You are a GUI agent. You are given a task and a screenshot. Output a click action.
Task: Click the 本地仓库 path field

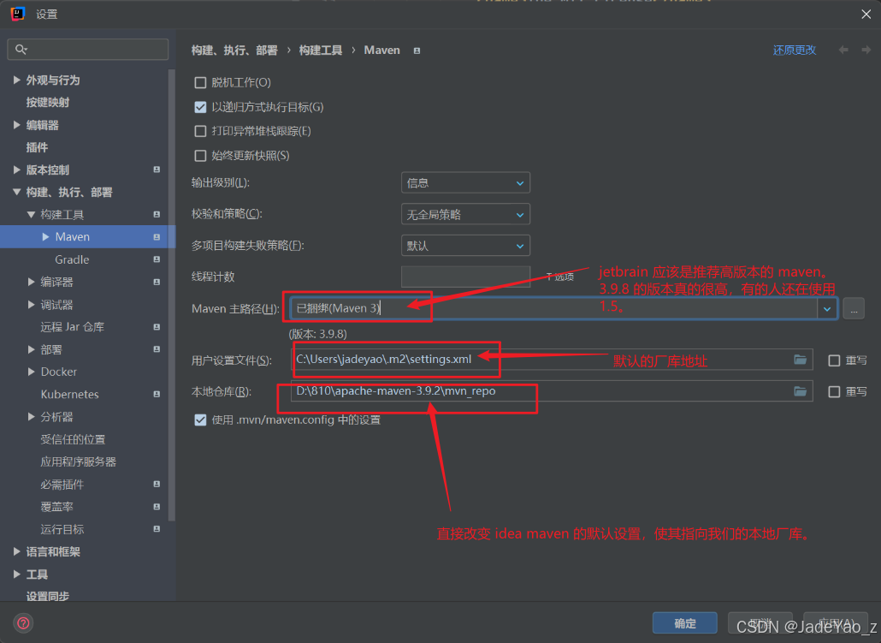point(552,391)
